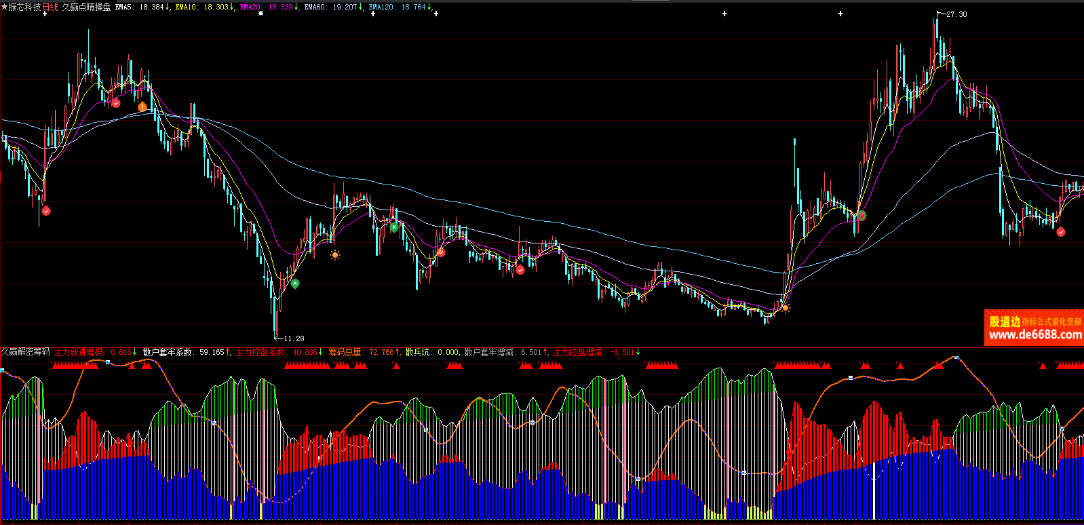Screen dimensions: 1084x525
Task: Click the orange sun marker at rally start
Action: pyautogui.click(x=786, y=308)
